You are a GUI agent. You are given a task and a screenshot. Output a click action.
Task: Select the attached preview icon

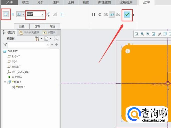pos(112,15)
